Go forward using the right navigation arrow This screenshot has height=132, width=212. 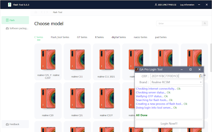point(47,12)
